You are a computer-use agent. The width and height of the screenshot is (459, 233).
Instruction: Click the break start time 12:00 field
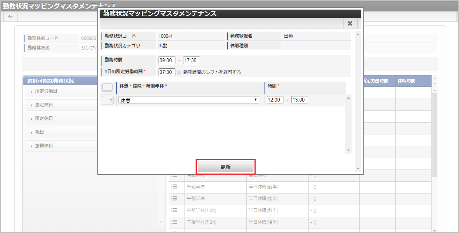tap(275, 100)
